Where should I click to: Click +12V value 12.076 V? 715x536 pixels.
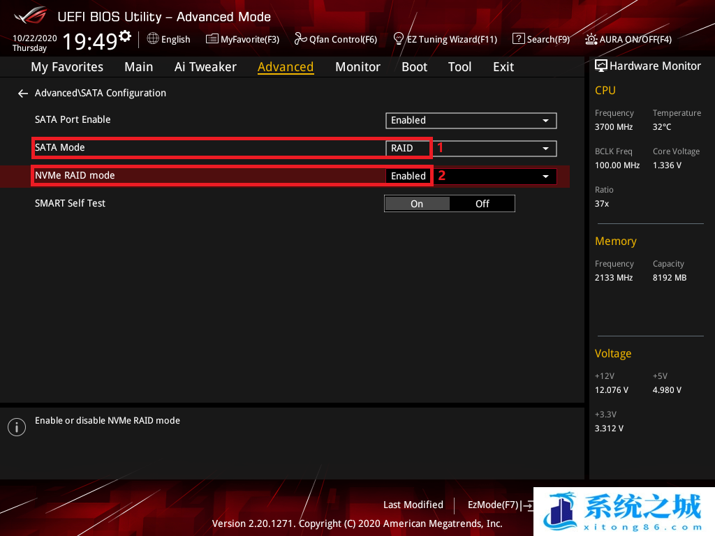611,390
